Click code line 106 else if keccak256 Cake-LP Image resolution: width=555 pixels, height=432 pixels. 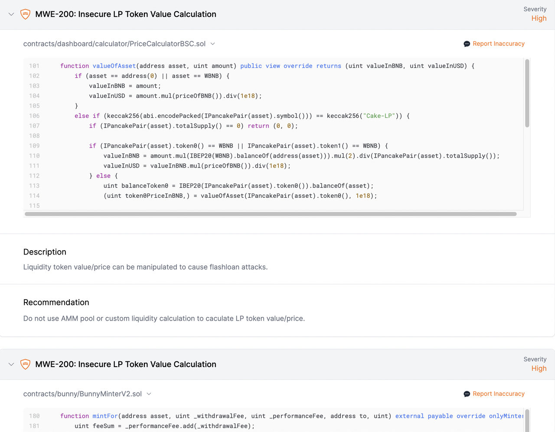click(x=242, y=116)
